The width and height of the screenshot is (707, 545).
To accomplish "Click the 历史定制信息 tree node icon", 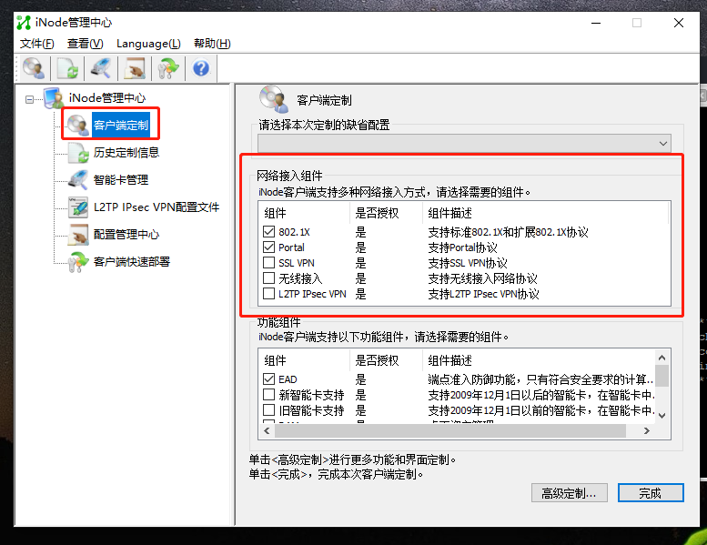I will (78, 153).
